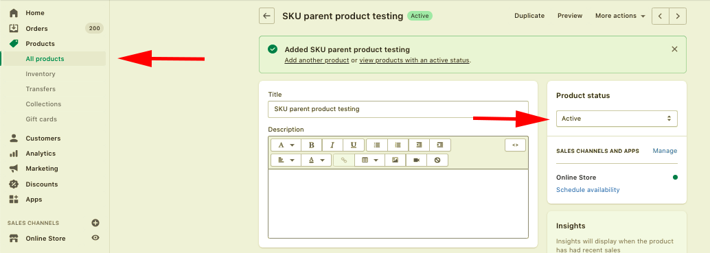Open the text color dropdown
The image size is (710, 253).
point(316,160)
